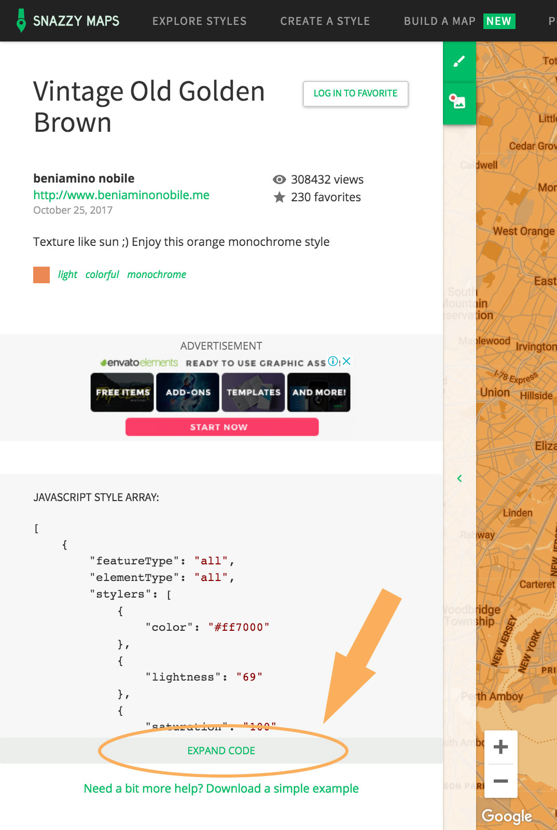This screenshot has width=557, height=830.
Task: Open the Create a Style page
Action: (x=325, y=21)
